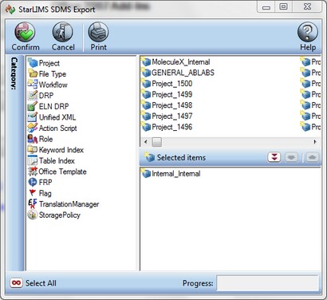The width and height of the screenshot is (327, 300).
Task: Select the Project_1500 list entry
Action: click(167, 83)
